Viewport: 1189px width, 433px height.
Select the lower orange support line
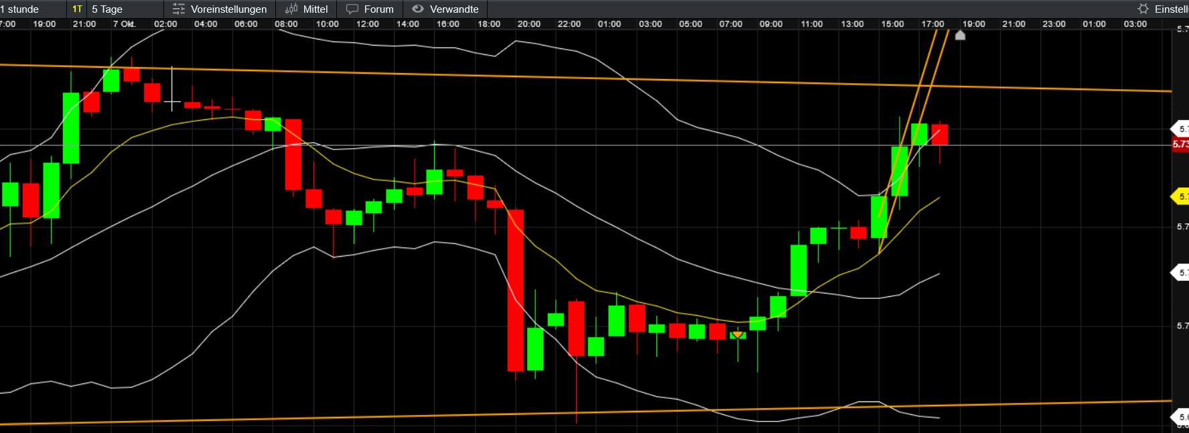pos(586,413)
